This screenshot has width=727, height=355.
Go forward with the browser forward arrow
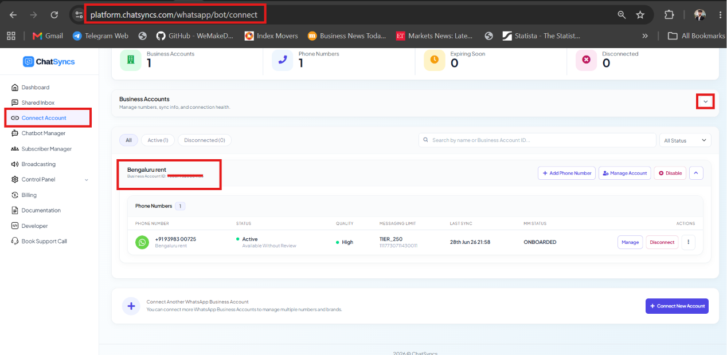click(33, 15)
